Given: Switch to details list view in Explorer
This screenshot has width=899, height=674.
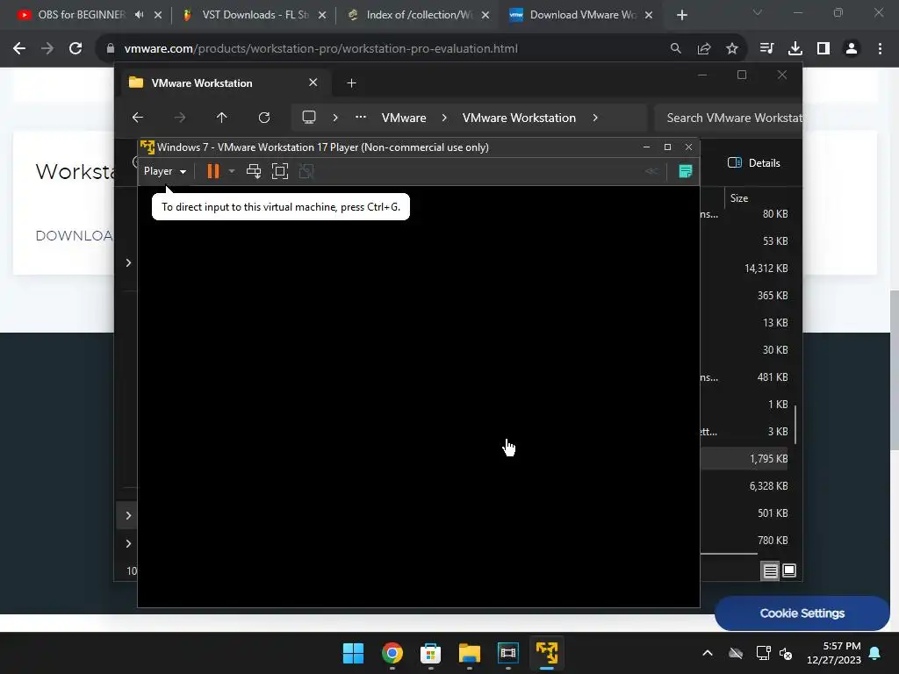Looking at the screenshot, I should (770, 570).
